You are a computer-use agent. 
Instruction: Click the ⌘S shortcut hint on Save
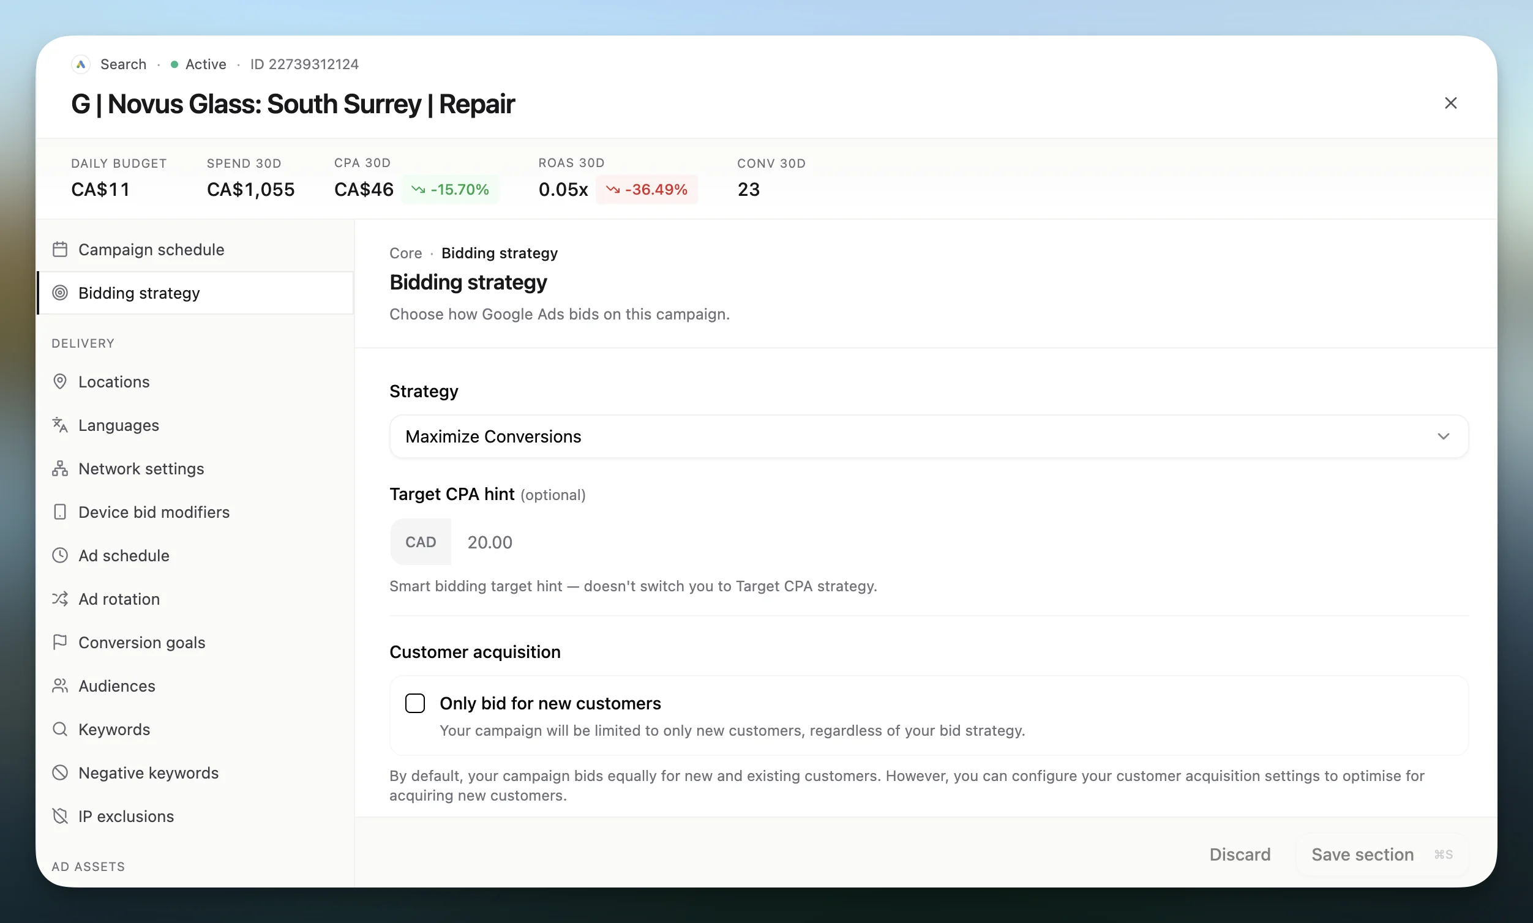(1444, 854)
